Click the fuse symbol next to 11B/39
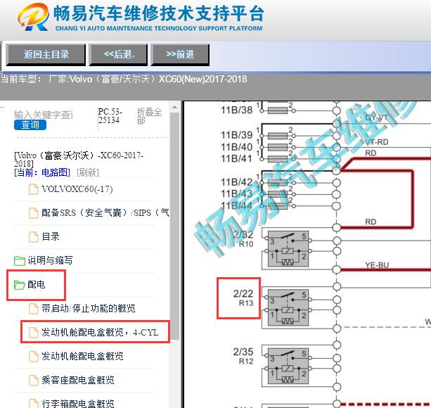Image resolution: width=431 pixels, height=408 pixels. [x=278, y=136]
